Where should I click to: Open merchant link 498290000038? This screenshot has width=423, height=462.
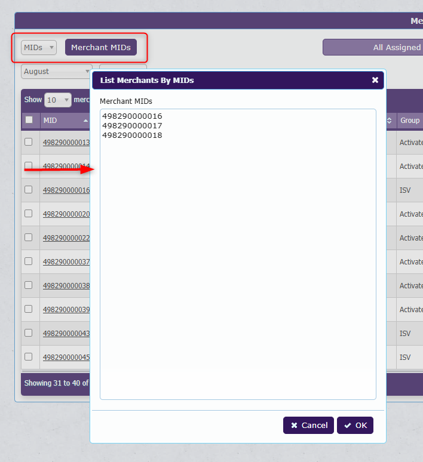[66, 285]
